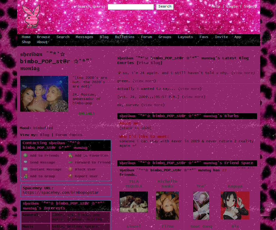276x230 pixels.
Task: Open Blog in navigation bar
Action: tap(104, 37)
